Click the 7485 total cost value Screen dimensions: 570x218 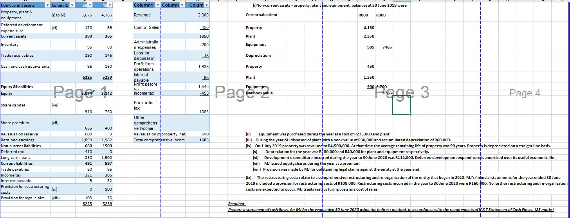point(387,47)
